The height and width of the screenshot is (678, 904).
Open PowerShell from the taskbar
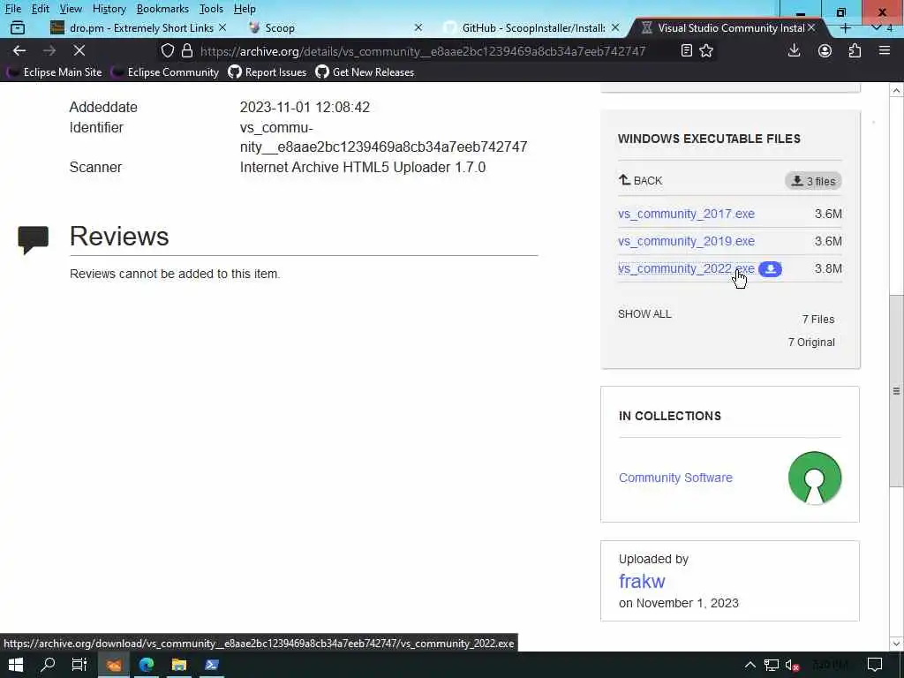click(212, 665)
